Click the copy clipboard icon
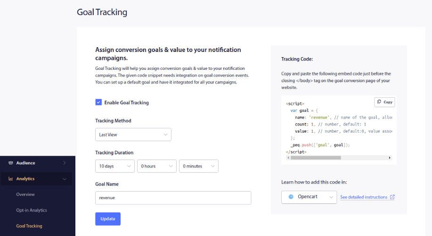Screen dimensions: 432x236 click(x=379, y=102)
